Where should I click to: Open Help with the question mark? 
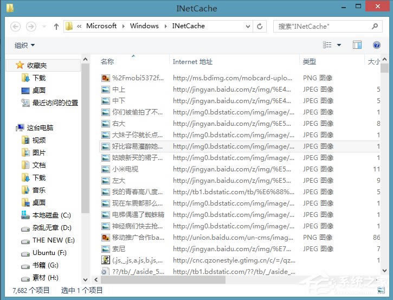376,45
